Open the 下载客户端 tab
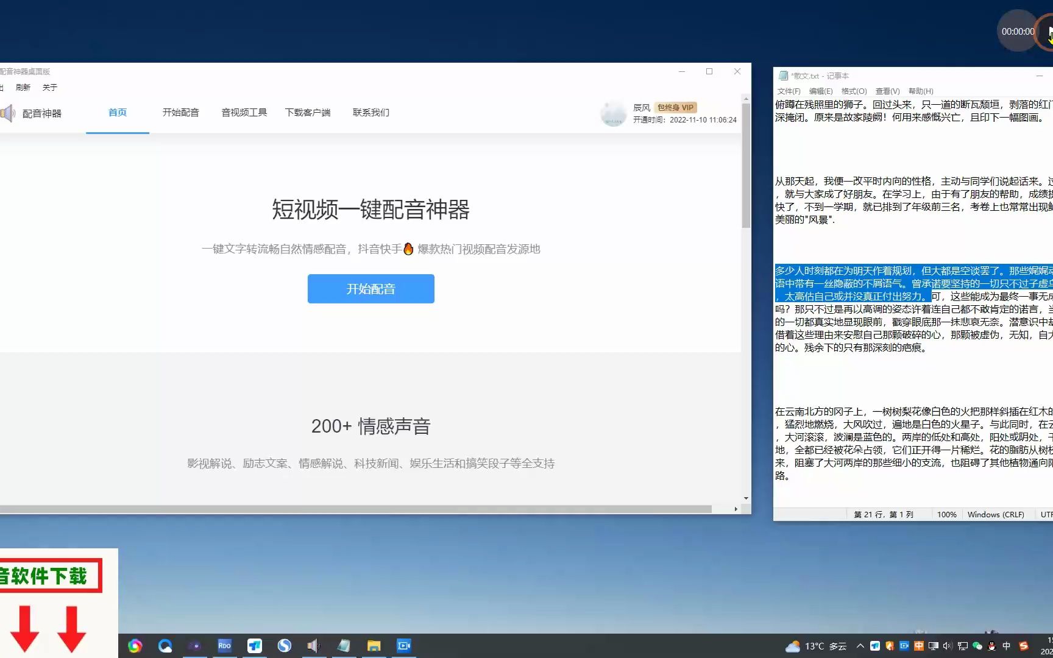Viewport: 1053px width, 658px height. click(x=308, y=113)
